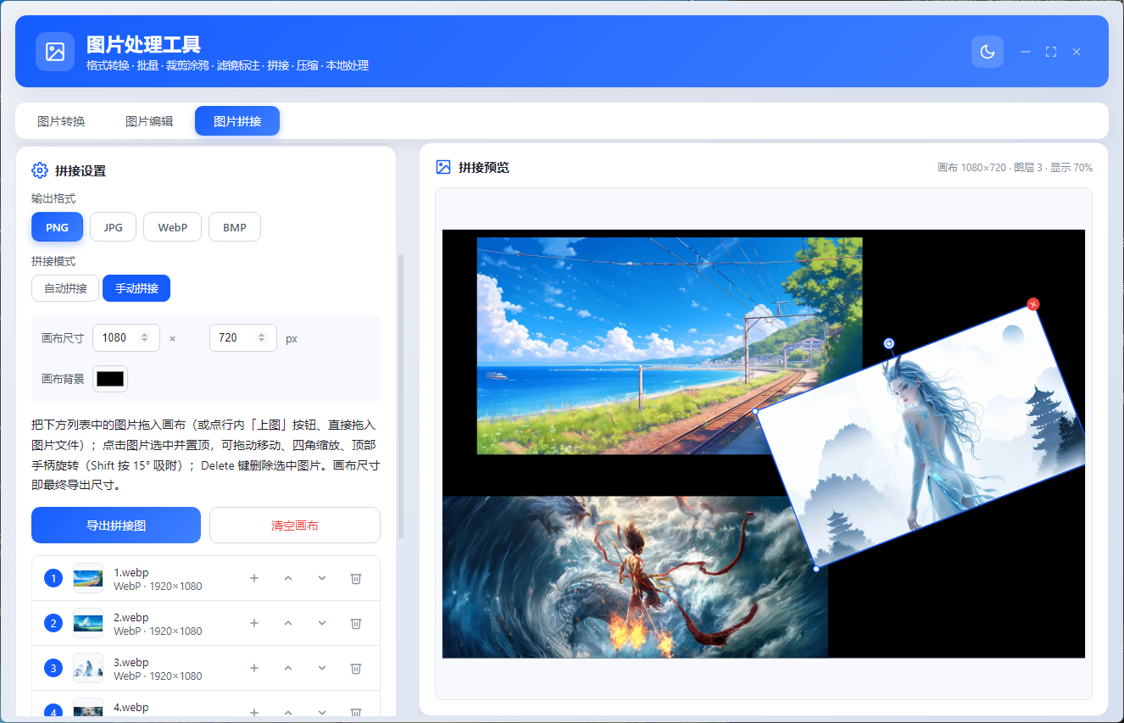This screenshot has height=723, width=1124.
Task: Click the file name 3.webp
Action: [131, 662]
